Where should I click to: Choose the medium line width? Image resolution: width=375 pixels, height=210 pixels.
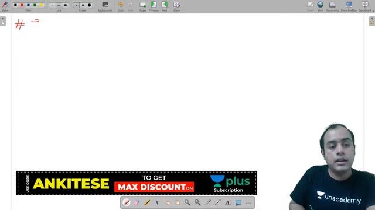(59, 5)
